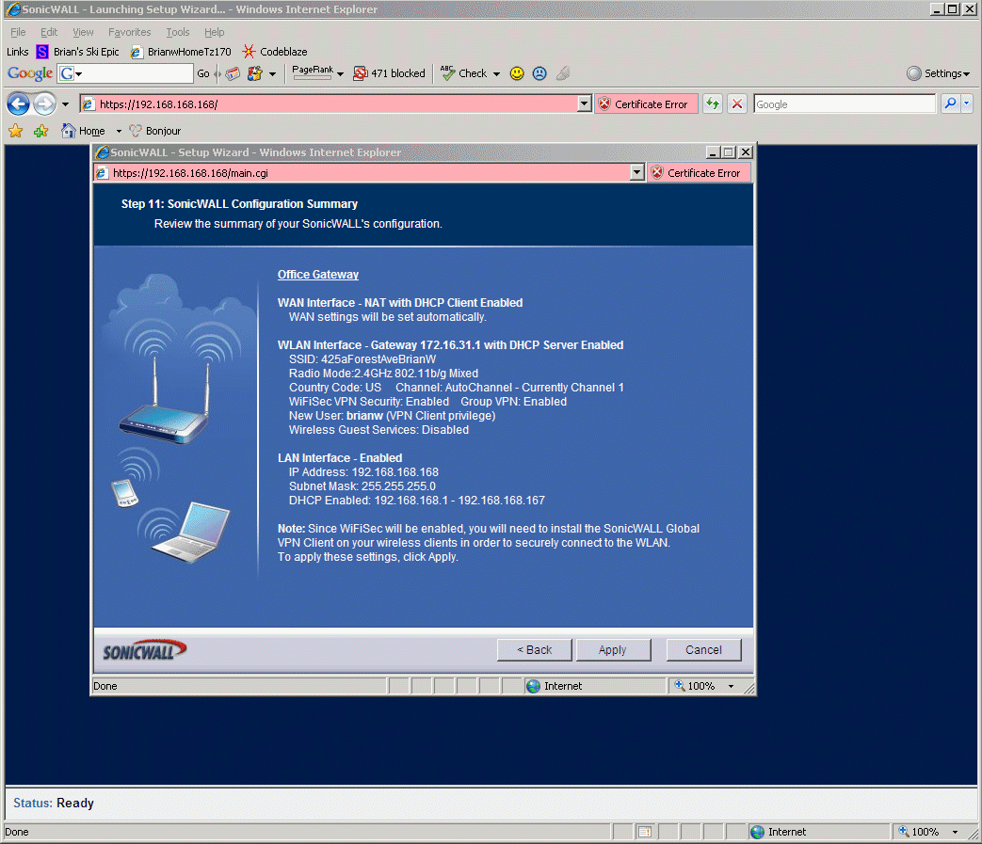The height and width of the screenshot is (844, 982).
Task: Click the Setup Wizard popup address bar
Action: (362, 173)
